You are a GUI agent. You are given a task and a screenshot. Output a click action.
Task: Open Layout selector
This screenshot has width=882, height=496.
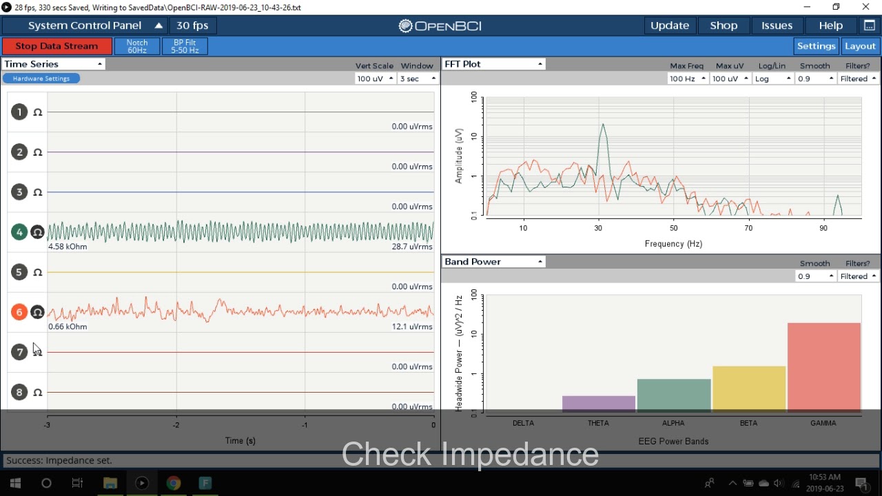click(860, 46)
